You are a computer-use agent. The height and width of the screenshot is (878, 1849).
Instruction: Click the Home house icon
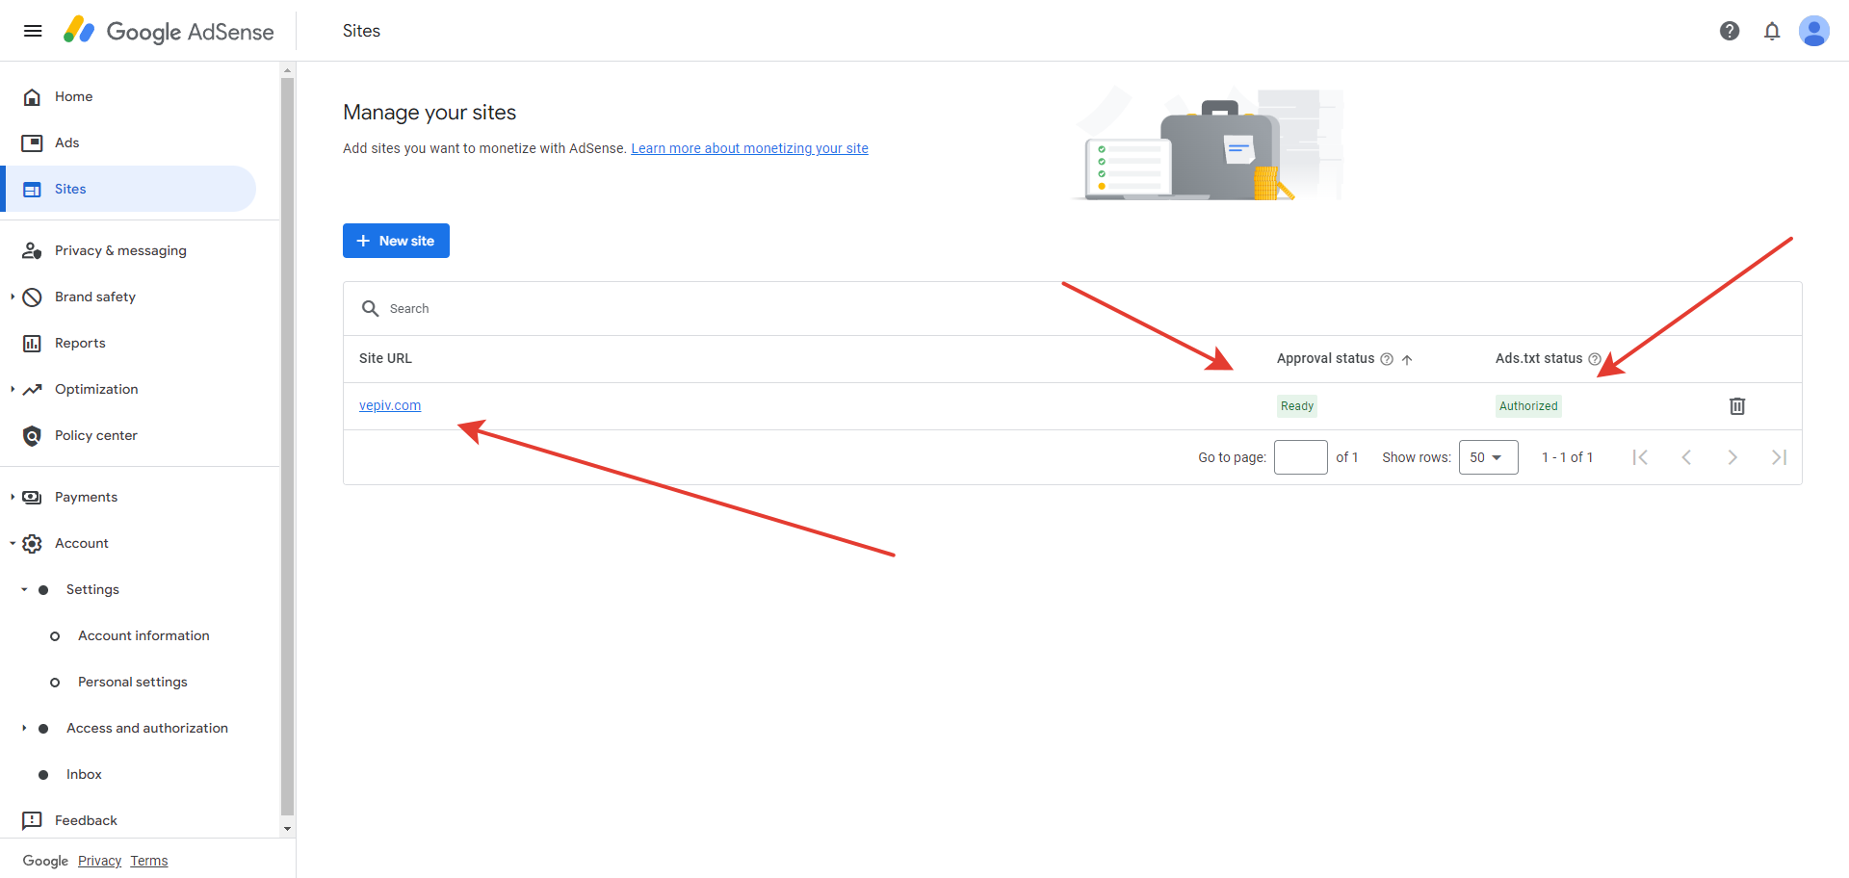(32, 96)
